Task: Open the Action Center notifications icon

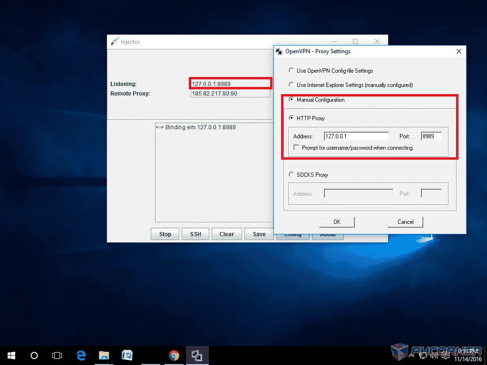Action: [445, 355]
